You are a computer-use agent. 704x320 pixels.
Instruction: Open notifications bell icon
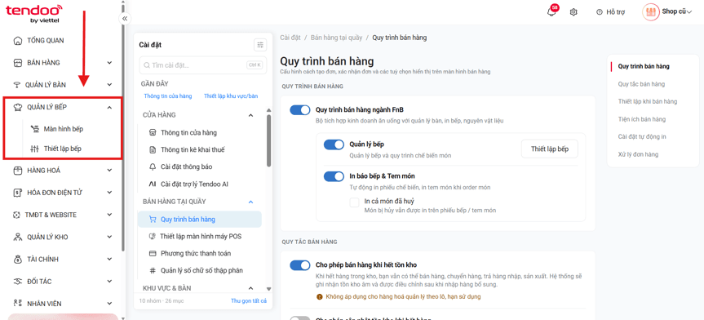click(x=551, y=12)
